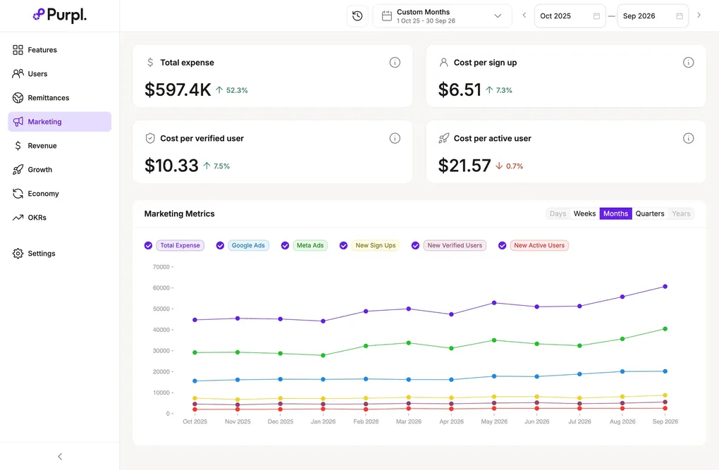The width and height of the screenshot is (719, 470).
Task: Click the OKRs trend arrow icon
Action: 18,217
